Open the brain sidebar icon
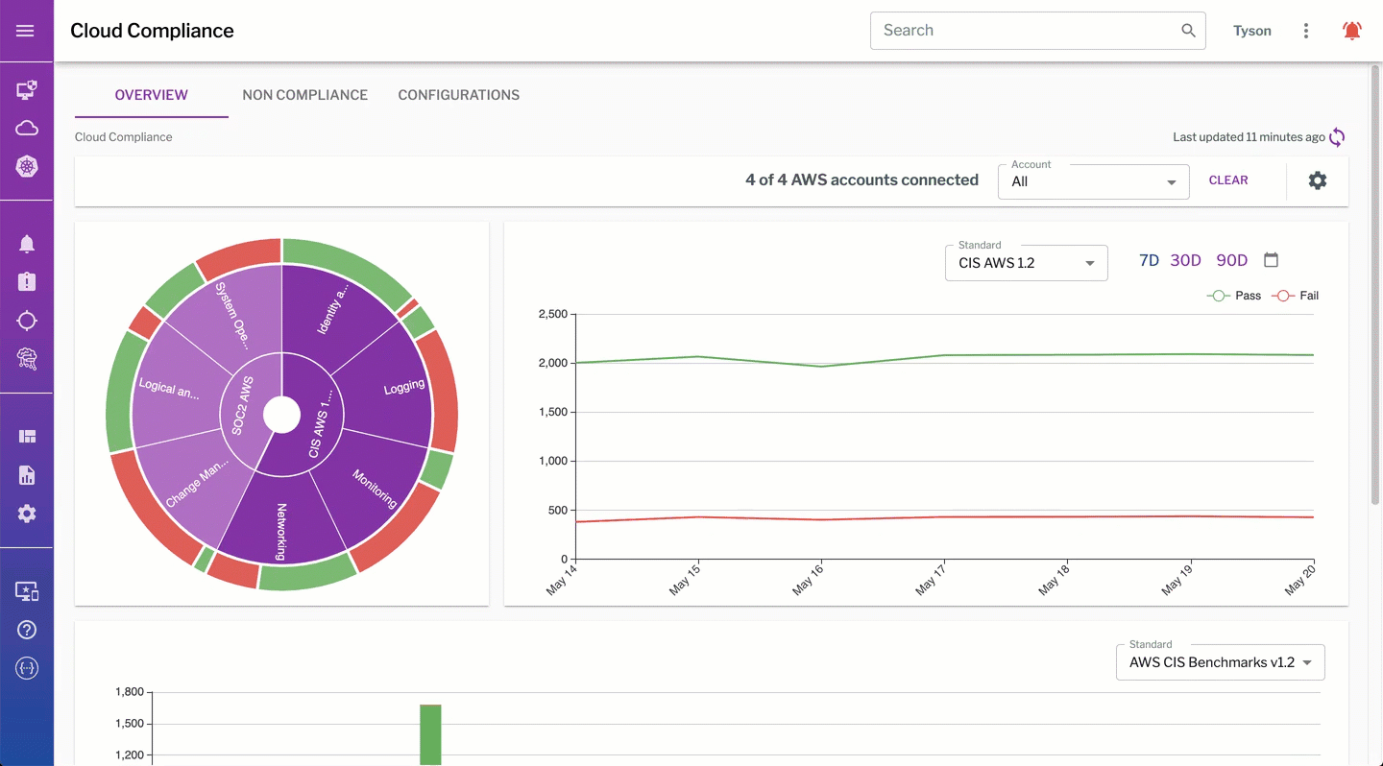This screenshot has width=1383, height=766. tap(27, 358)
